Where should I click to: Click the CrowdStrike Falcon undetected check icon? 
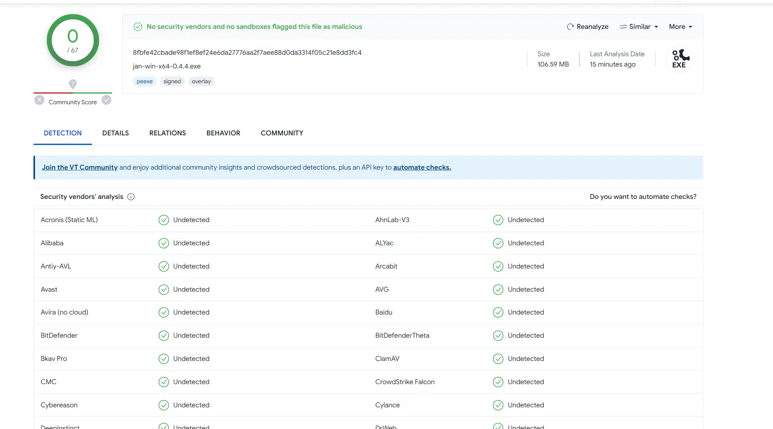(498, 382)
